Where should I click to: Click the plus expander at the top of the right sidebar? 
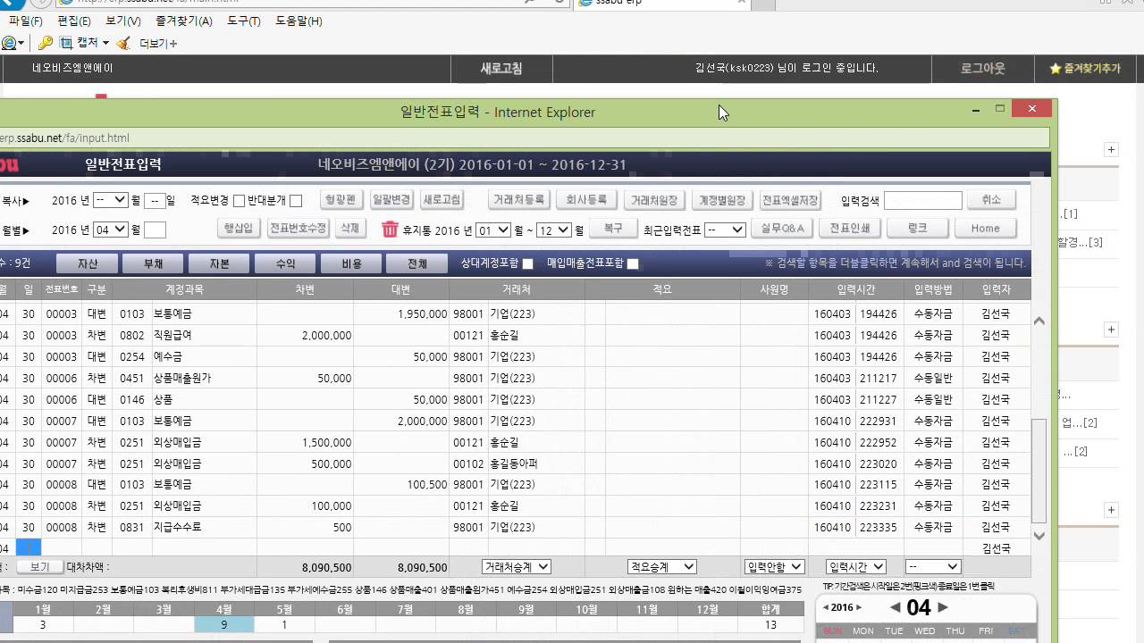click(1111, 150)
